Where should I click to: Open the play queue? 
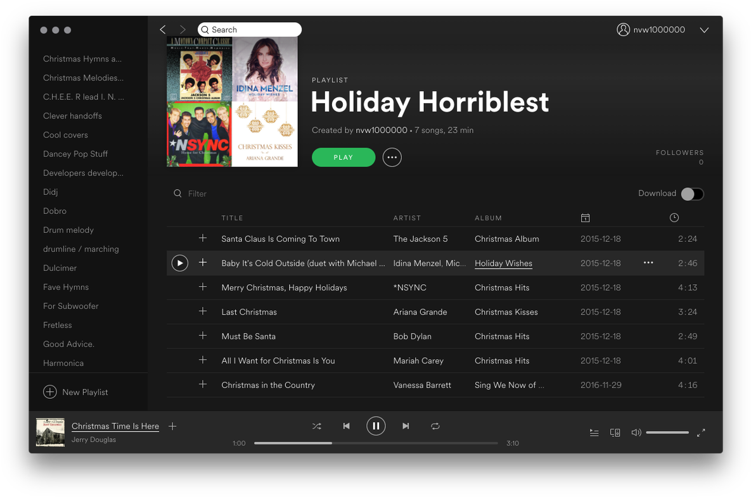[x=594, y=432]
